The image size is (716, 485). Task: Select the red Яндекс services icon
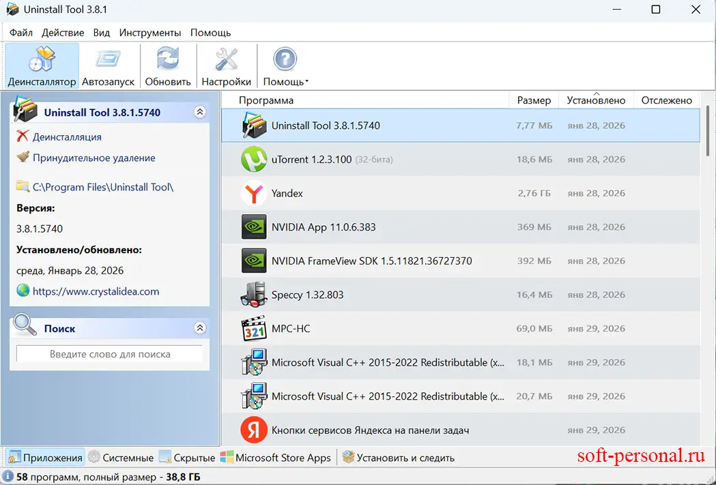(254, 430)
